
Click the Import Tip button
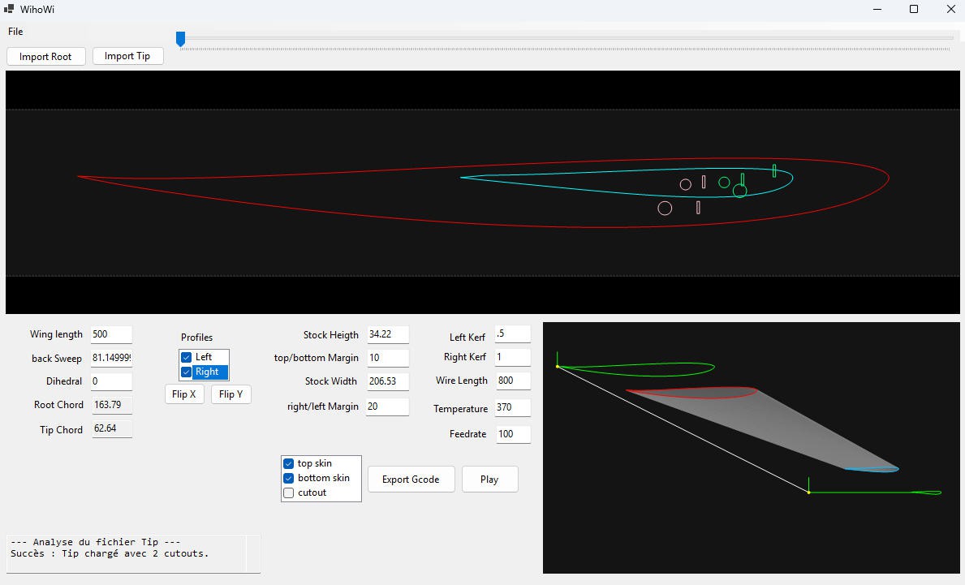(x=127, y=56)
